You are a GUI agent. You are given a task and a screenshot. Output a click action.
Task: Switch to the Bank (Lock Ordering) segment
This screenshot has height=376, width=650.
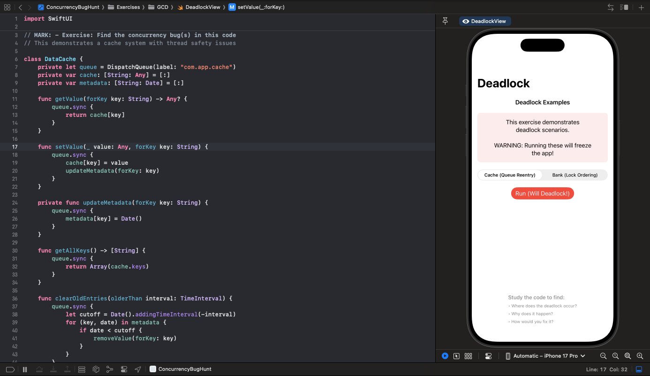[x=575, y=175]
